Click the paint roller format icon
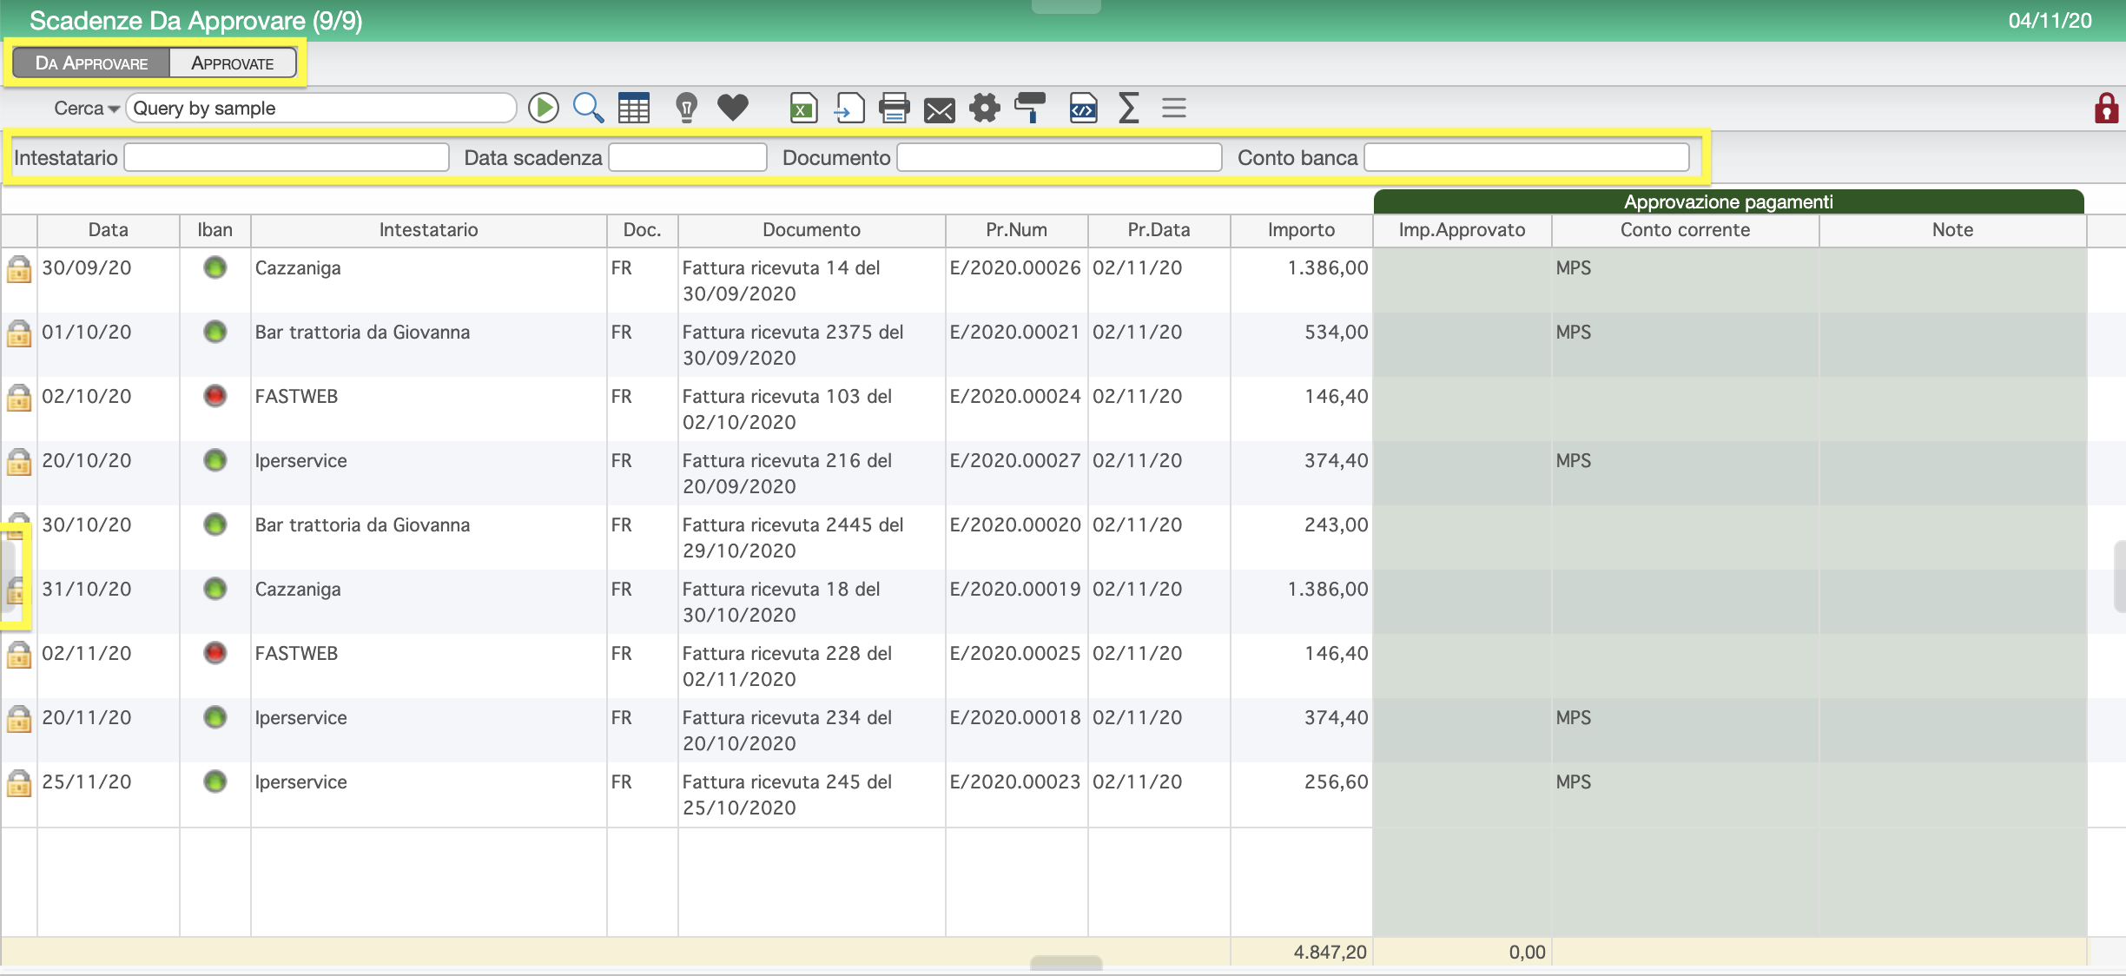 click(1031, 109)
